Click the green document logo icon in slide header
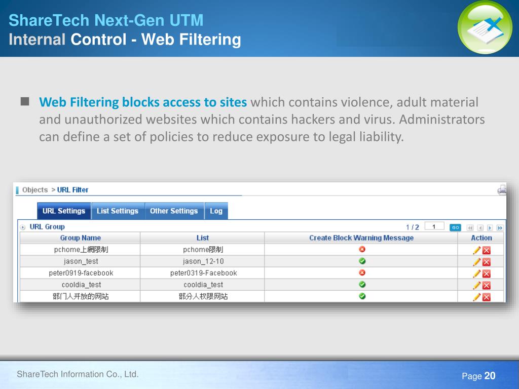519x389 pixels. coord(485,27)
